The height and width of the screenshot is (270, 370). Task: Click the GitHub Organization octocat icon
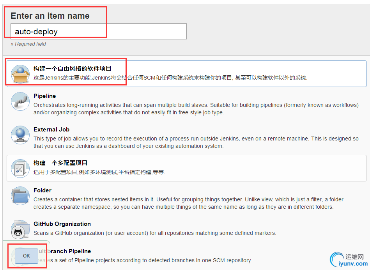(20, 229)
